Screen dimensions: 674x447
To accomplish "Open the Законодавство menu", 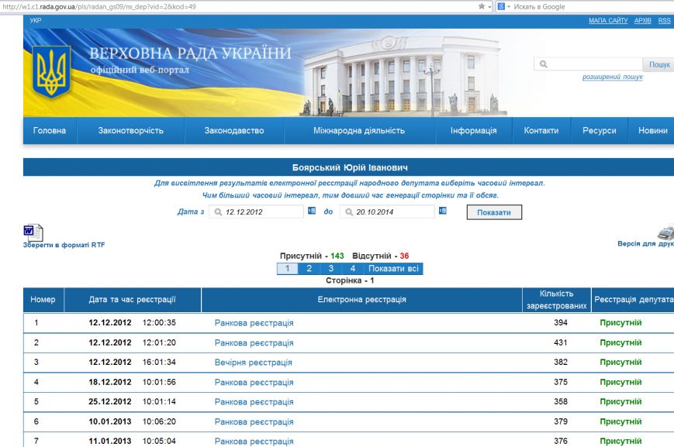I will [x=234, y=130].
